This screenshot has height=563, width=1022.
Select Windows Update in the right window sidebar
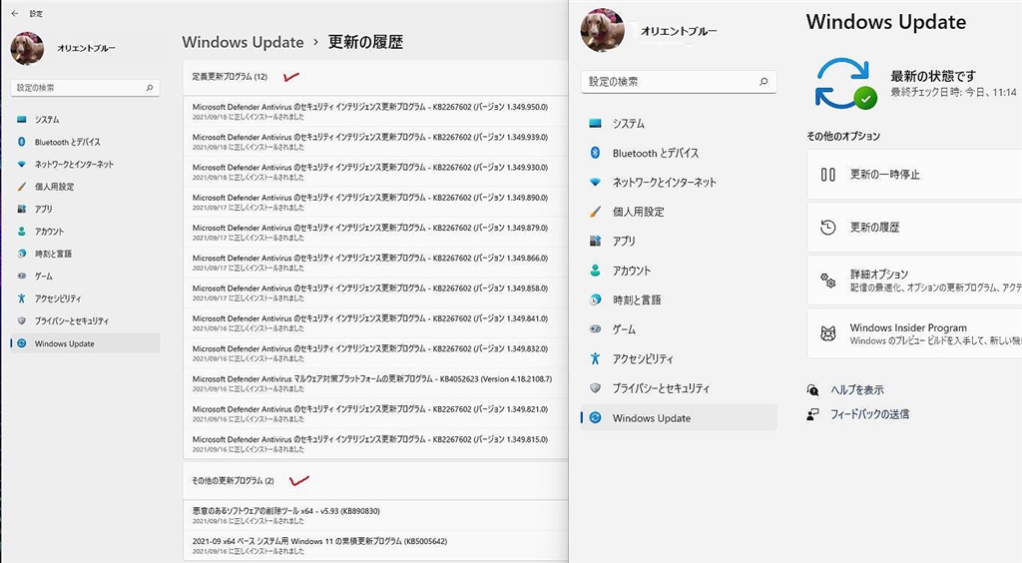[x=679, y=417]
